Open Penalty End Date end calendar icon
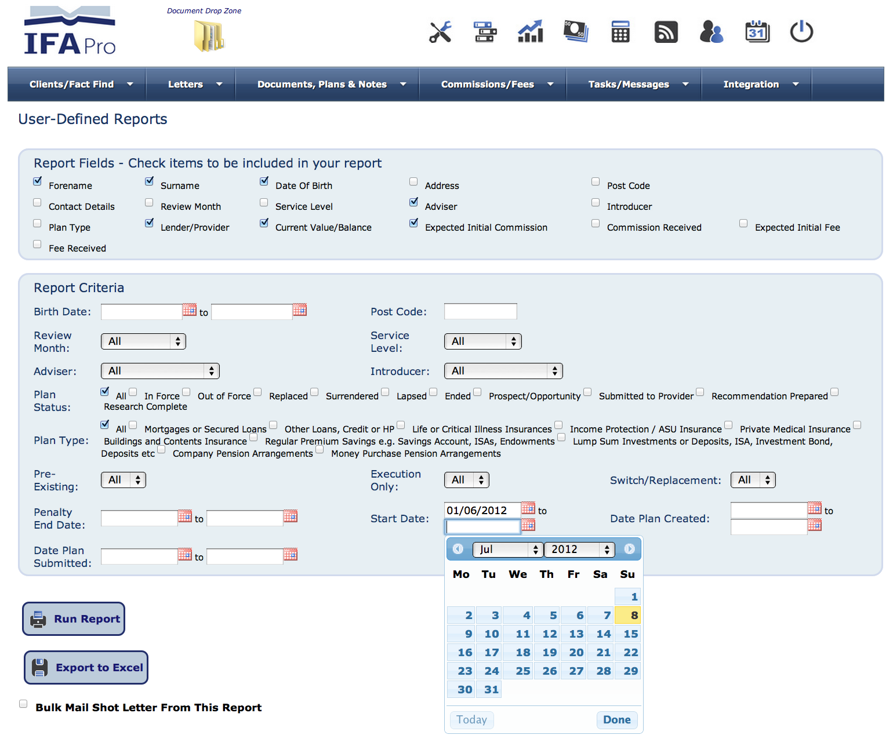Viewport: 893px width, 735px height. [x=291, y=516]
